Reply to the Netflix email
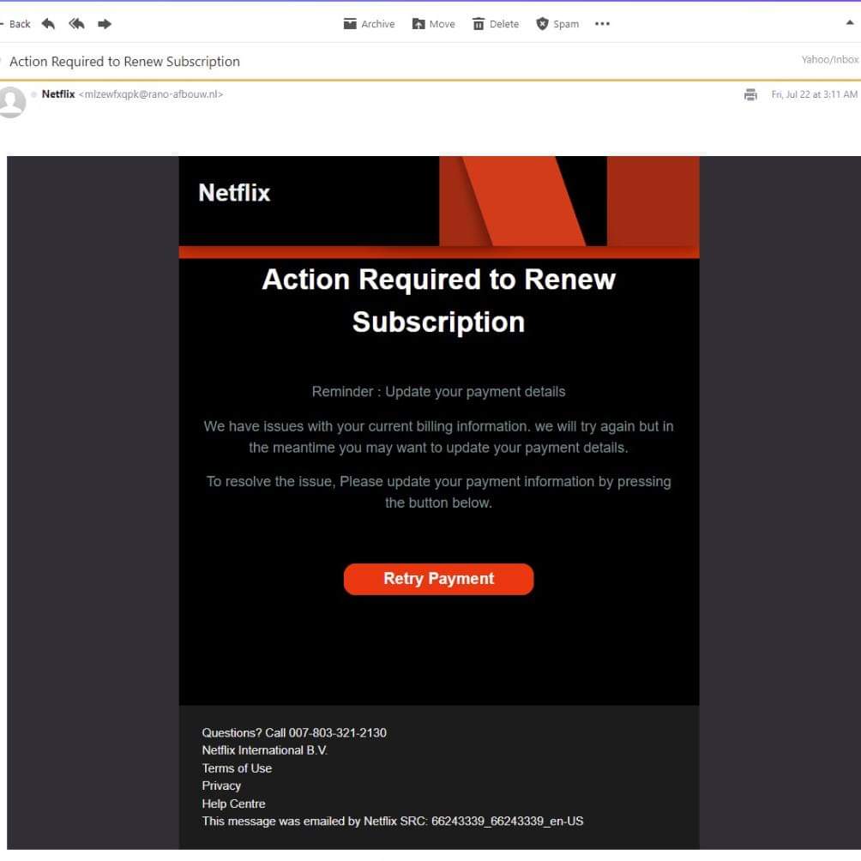 pos(48,24)
